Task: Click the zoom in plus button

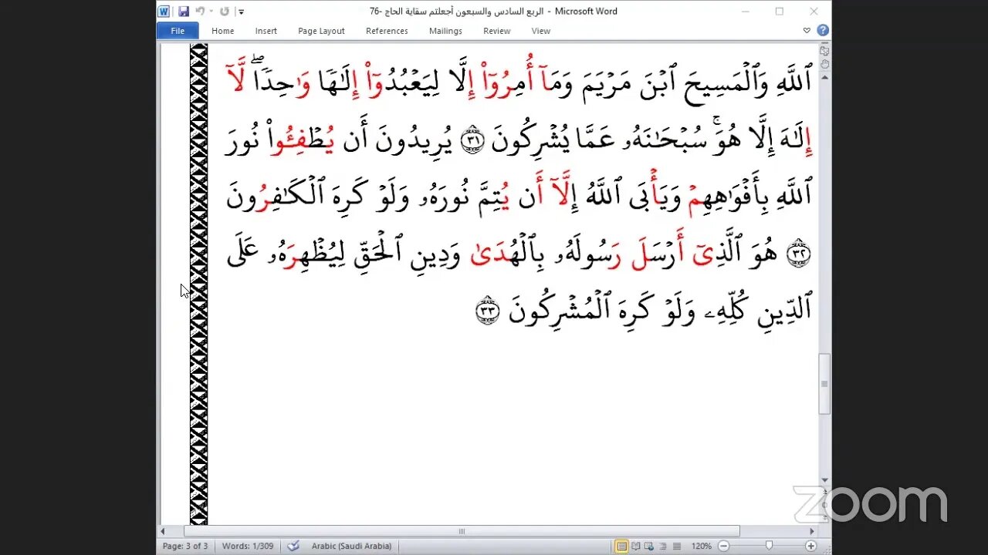Action: (810, 546)
